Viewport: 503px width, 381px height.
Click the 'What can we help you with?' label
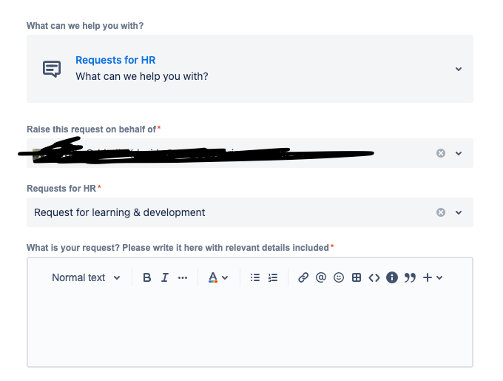[85, 26]
